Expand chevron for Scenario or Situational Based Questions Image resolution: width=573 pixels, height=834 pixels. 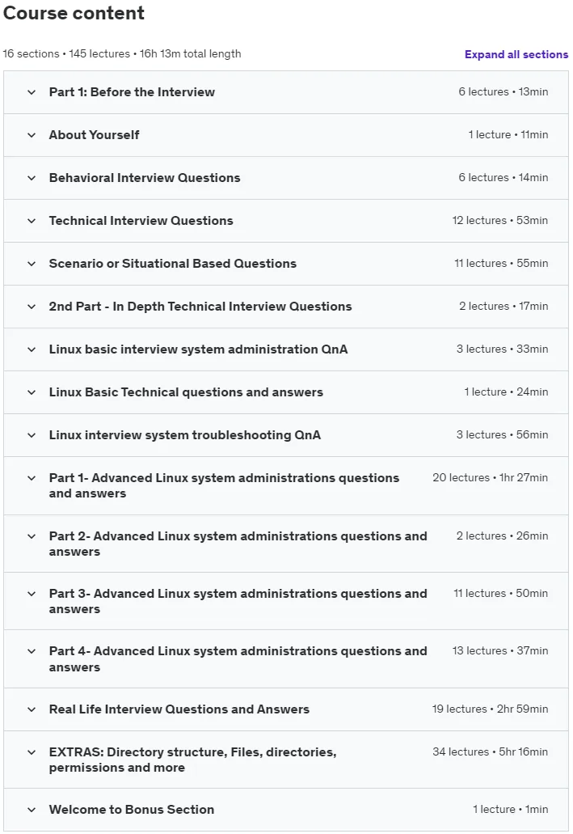click(x=32, y=264)
